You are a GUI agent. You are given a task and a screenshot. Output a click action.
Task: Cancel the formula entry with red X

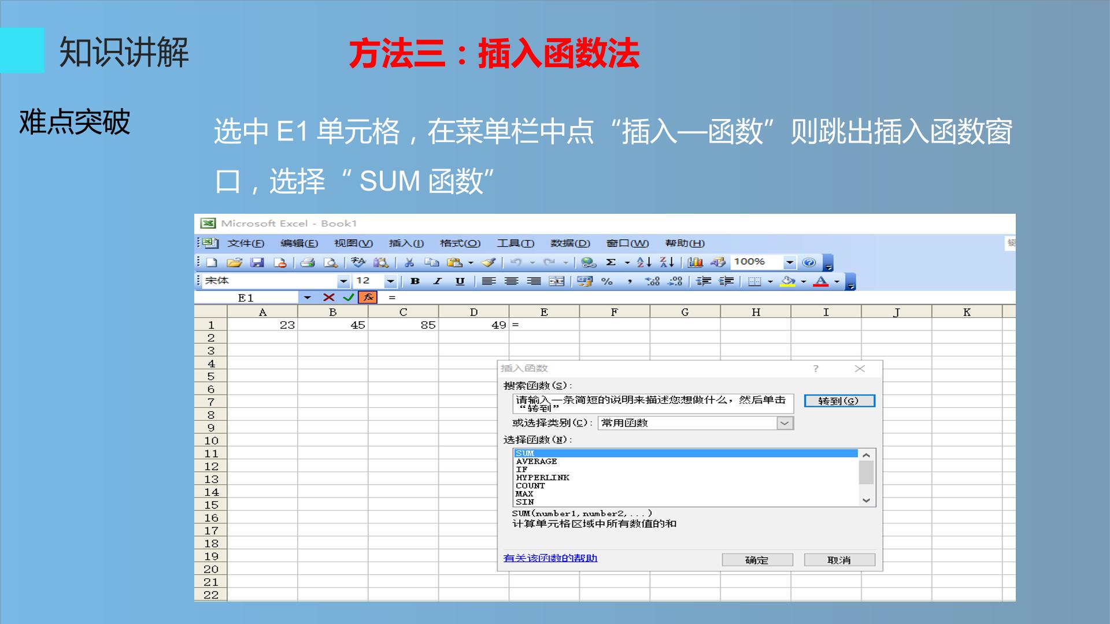(x=329, y=298)
